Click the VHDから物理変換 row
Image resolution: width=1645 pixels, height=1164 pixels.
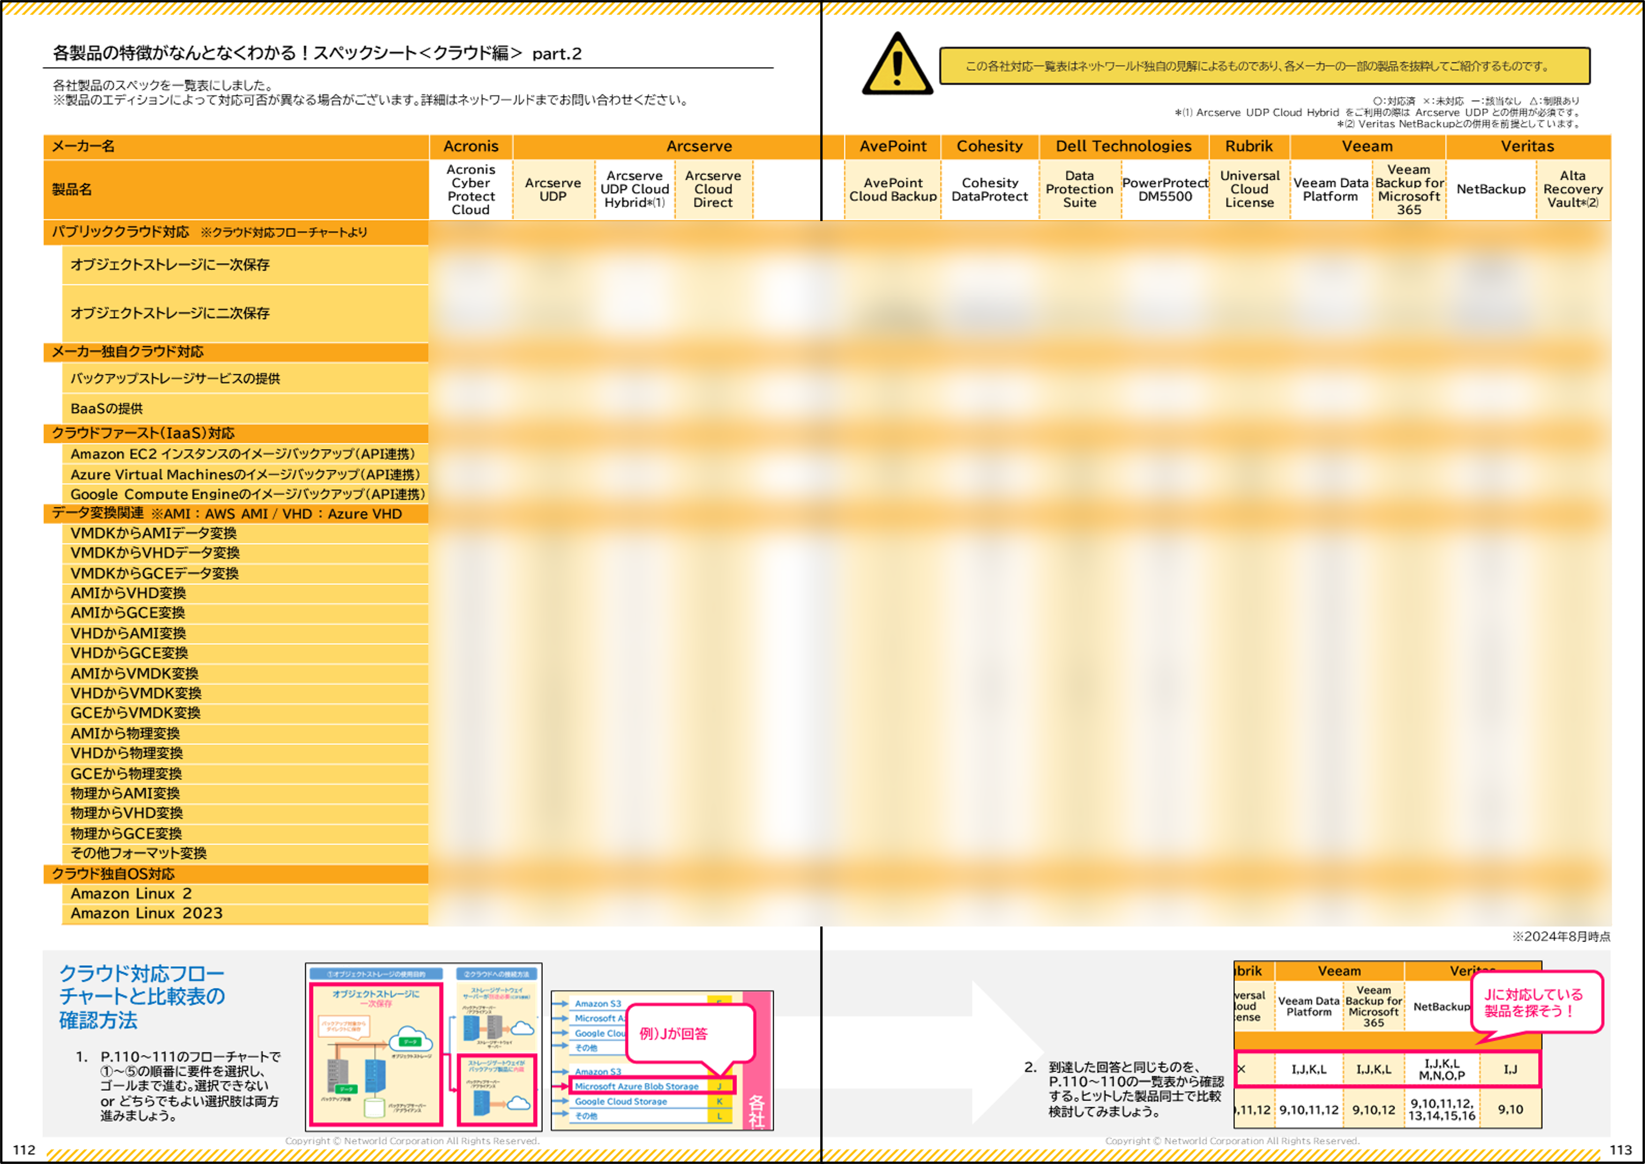point(245,753)
